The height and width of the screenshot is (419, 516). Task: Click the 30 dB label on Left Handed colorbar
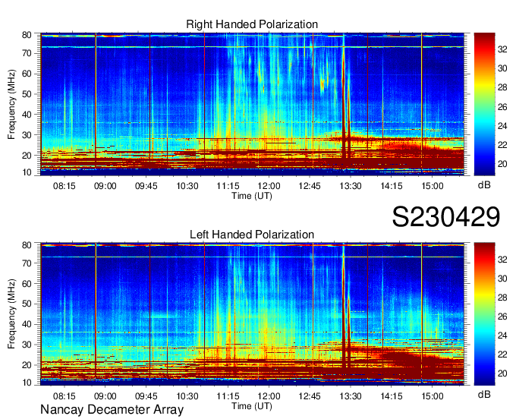pos(502,279)
